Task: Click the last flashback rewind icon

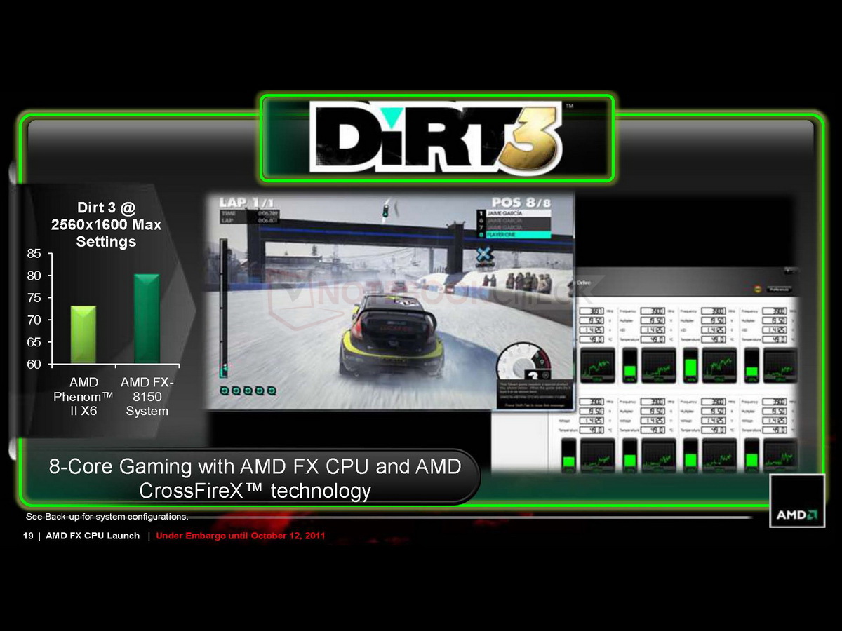Action: pos(272,391)
